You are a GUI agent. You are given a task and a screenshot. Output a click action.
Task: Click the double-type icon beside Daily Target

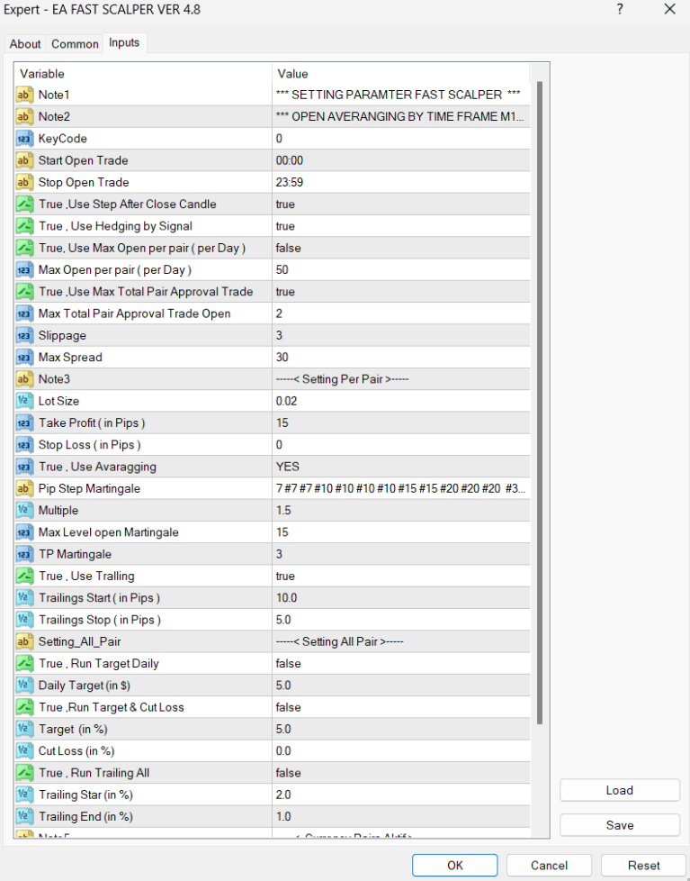25,686
